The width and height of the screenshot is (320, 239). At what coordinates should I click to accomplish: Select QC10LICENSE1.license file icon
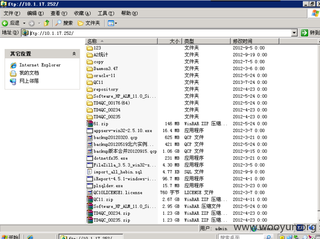coord(90,192)
